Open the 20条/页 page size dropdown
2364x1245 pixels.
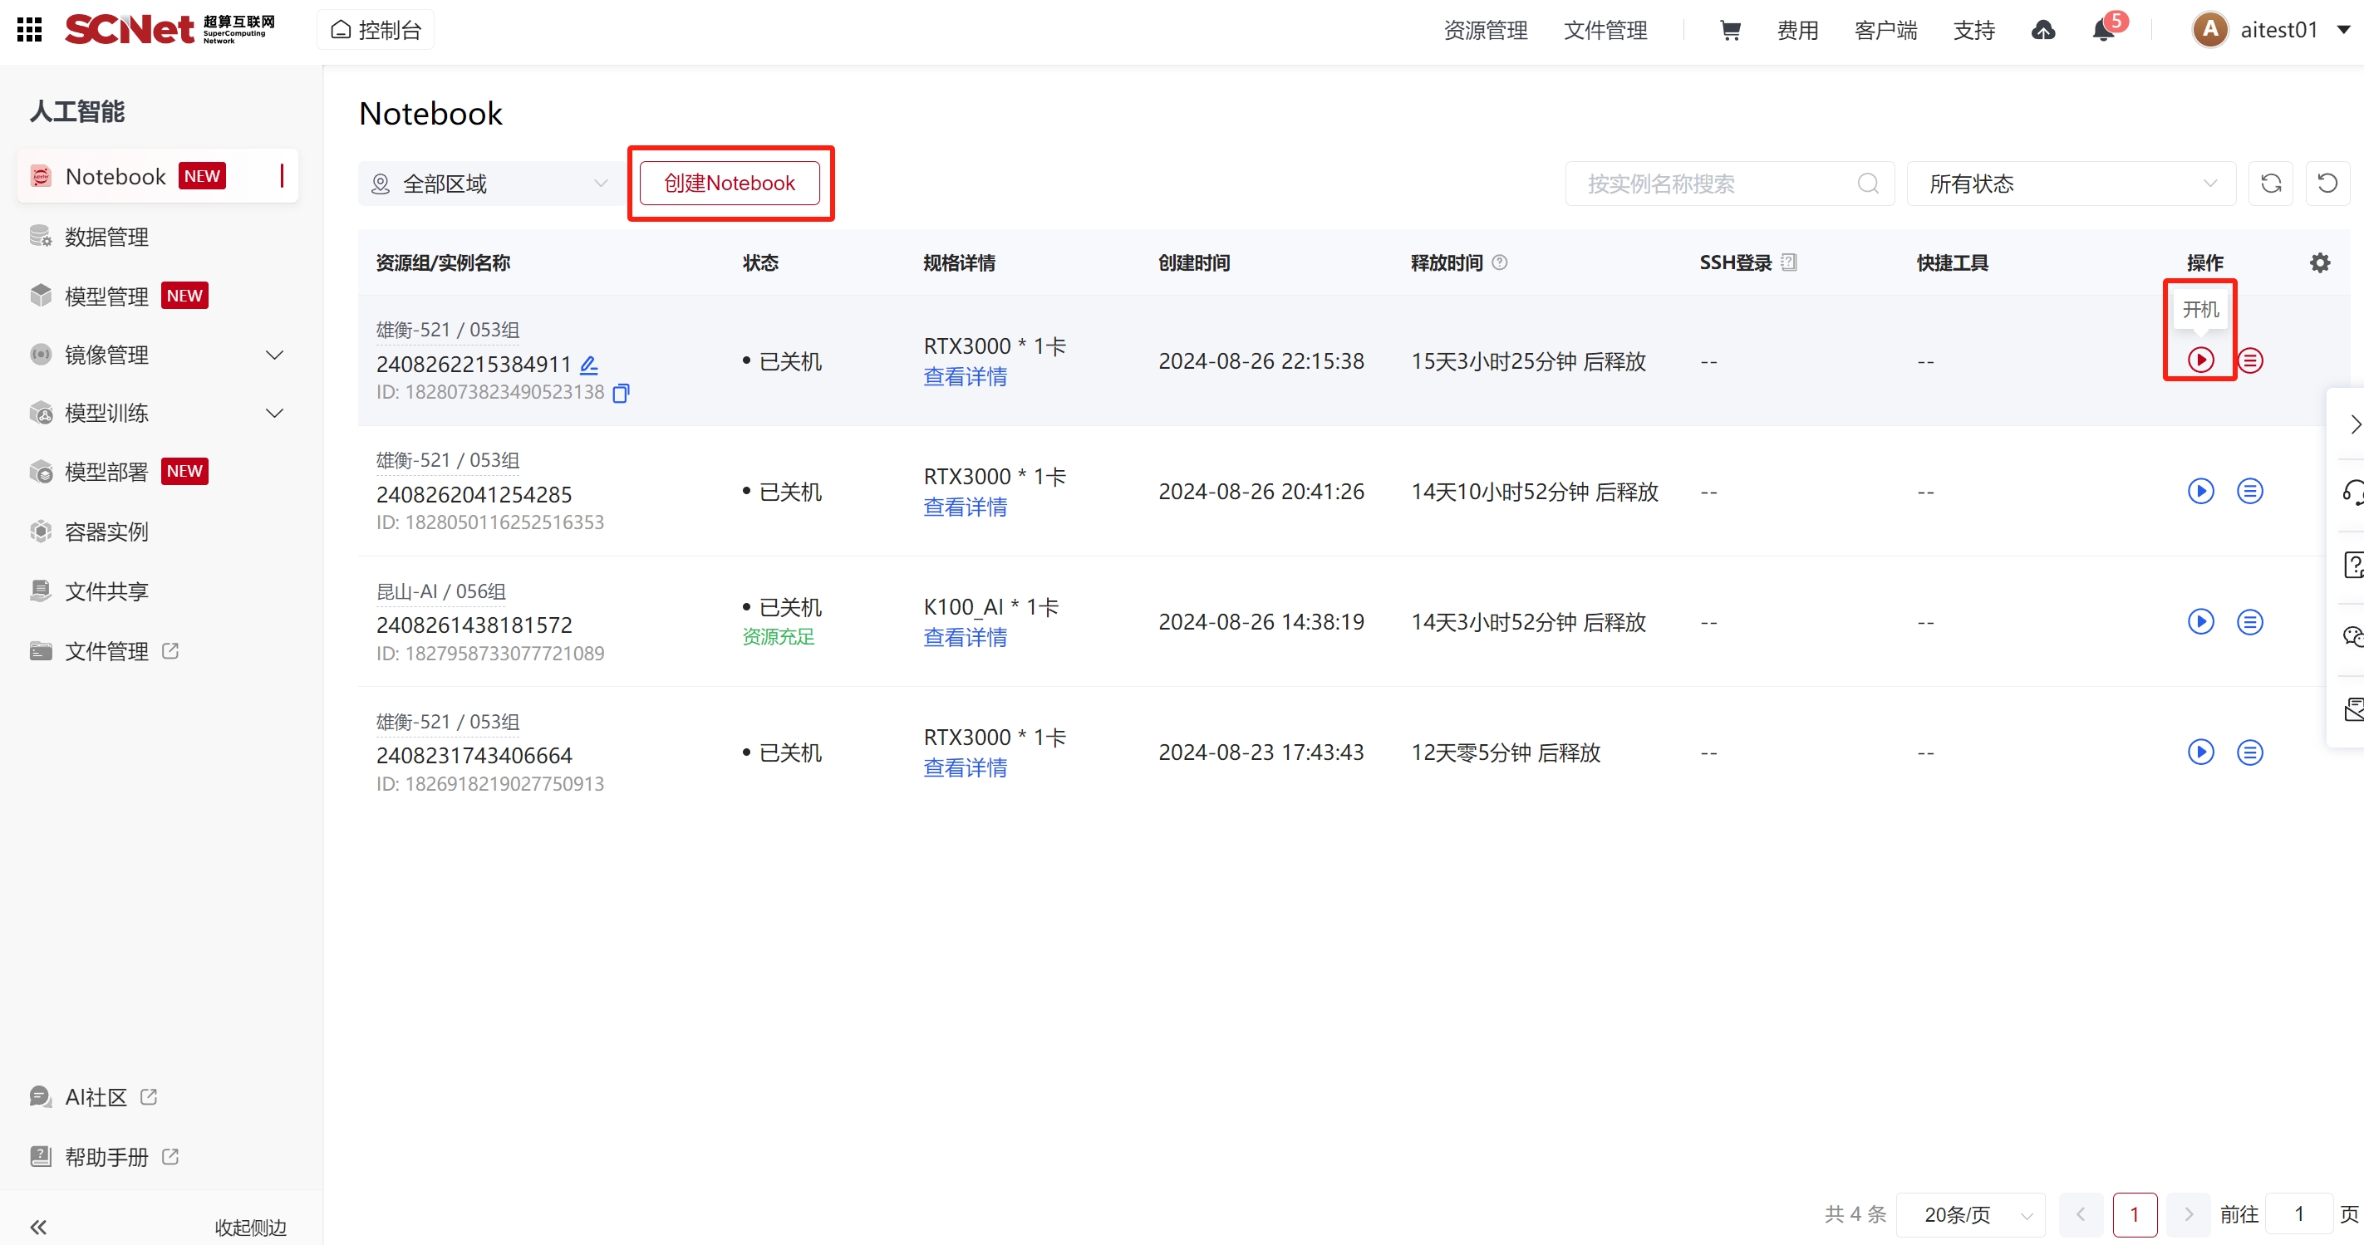1969,1213
